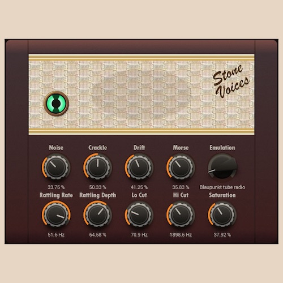The width and height of the screenshot is (283, 283).
Task: Click the Hi Cut knob
Action: coord(181,215)
